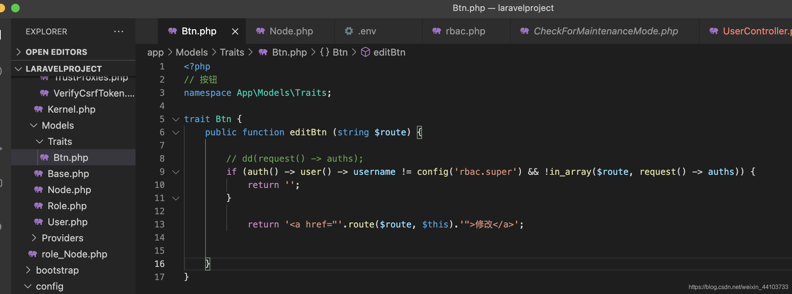Image resolution: width=792 pixels, height=294 pixels.
Task: Open role_Node.php in the explorer
Action: pyautogui.click(x=73, y=254)
